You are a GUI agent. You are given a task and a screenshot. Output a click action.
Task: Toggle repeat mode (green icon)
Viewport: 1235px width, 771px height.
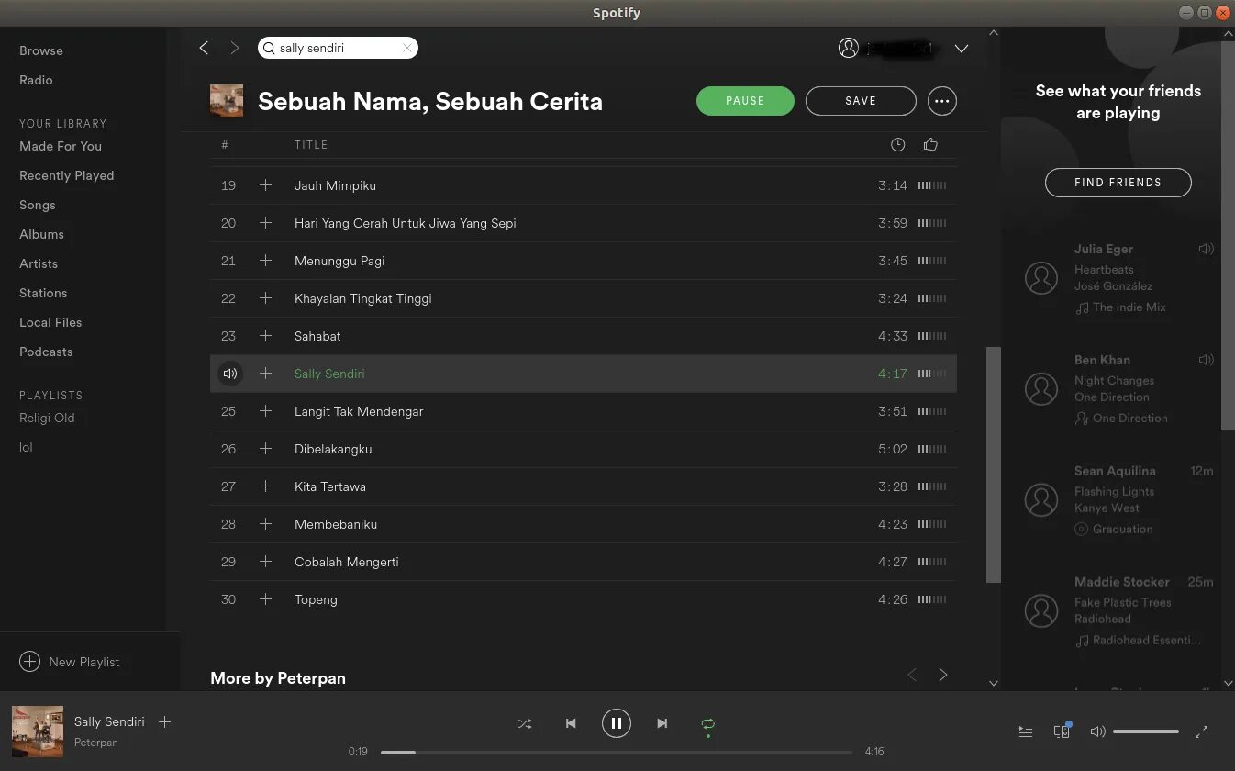click(x=707, y=723)
